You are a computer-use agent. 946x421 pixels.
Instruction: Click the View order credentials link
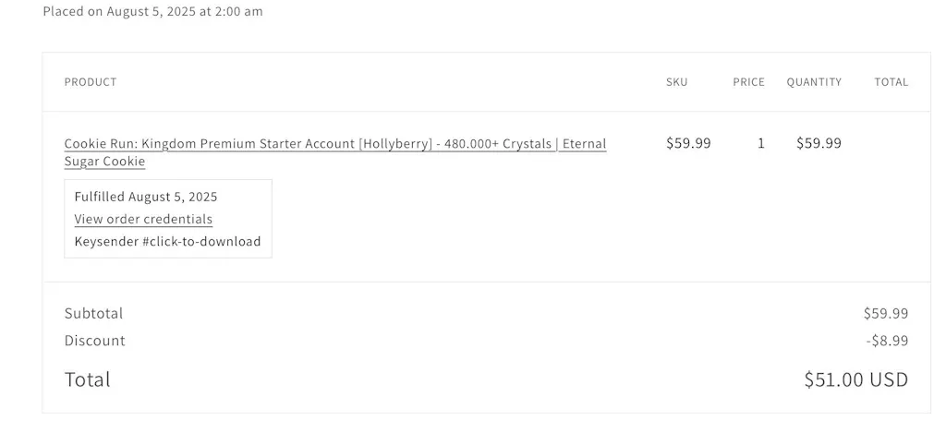143,219
